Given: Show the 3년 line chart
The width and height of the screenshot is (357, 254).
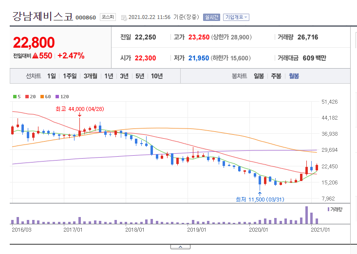Looking at the screenshot, I should [x=124, y=76].
